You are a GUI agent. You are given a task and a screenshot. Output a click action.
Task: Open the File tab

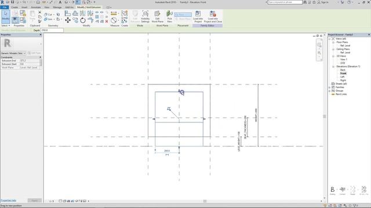(5, 8)
